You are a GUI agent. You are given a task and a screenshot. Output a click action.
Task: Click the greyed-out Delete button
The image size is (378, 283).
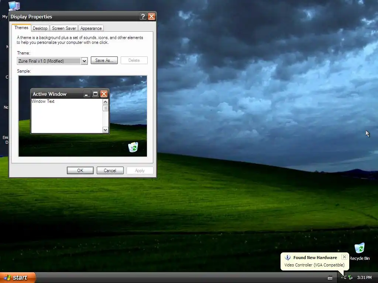134,60
